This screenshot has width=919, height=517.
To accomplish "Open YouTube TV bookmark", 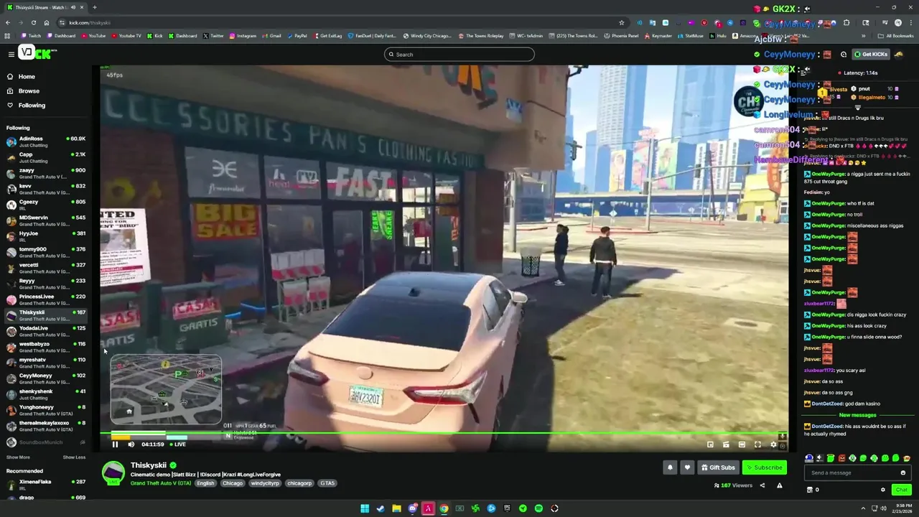I will [x=126, y=36].
